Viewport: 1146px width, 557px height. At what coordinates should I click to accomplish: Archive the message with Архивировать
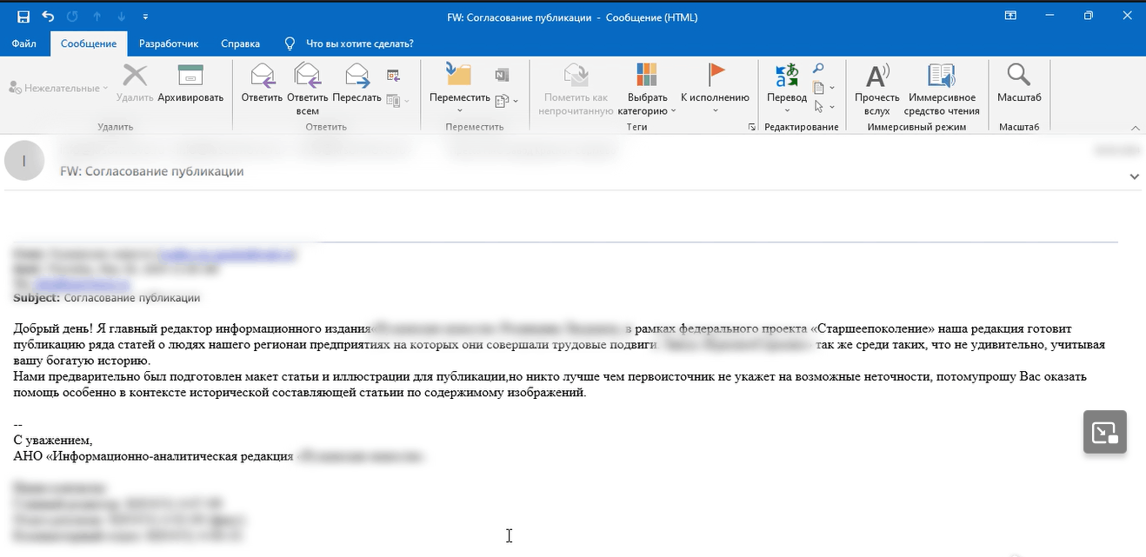coord(190,83)
